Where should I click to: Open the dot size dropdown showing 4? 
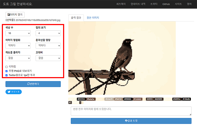tap(48, 33)
